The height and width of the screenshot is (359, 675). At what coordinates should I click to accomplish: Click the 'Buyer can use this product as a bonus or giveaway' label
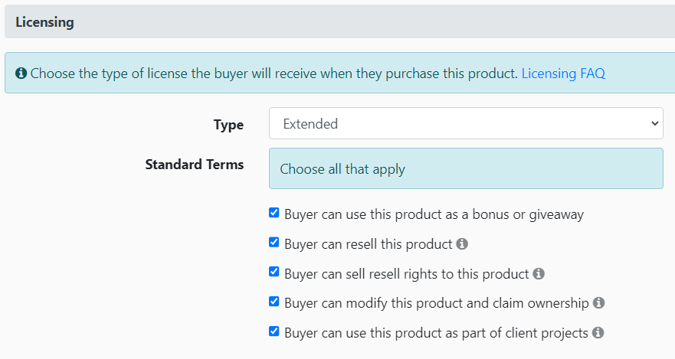tap(434, 214)
